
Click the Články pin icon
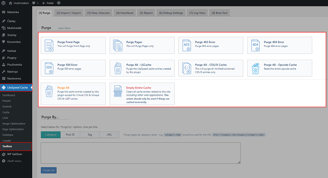tap(3, 21)
